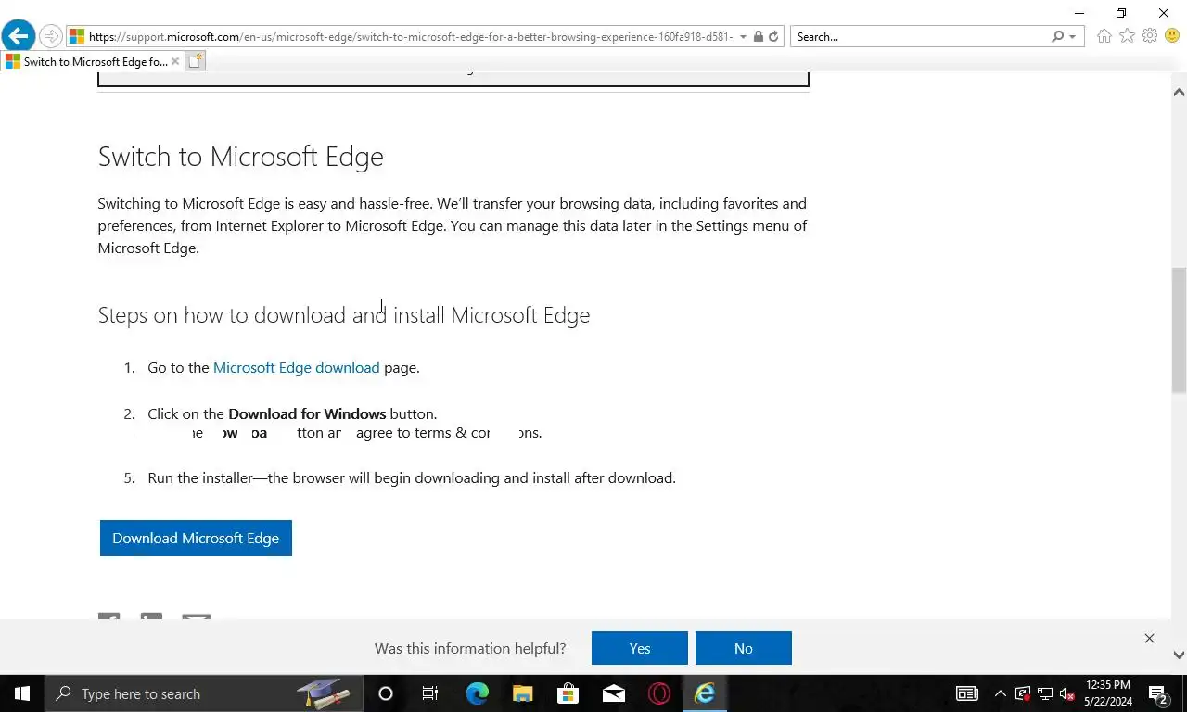
Task: Open the 12:35 PM clock and calendar
Action: (1108, 693)
